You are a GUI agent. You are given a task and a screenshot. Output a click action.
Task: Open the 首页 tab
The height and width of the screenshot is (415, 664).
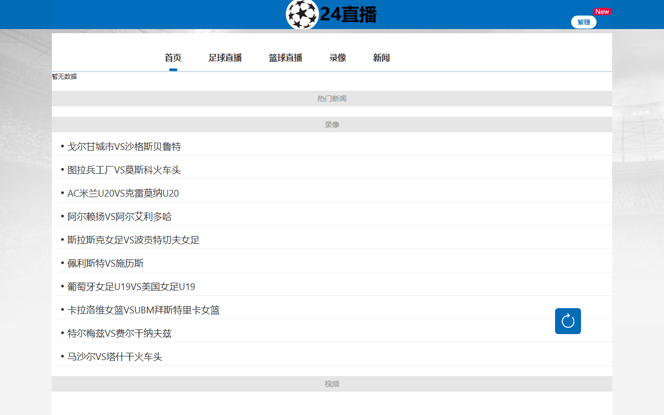click(173, 58)
